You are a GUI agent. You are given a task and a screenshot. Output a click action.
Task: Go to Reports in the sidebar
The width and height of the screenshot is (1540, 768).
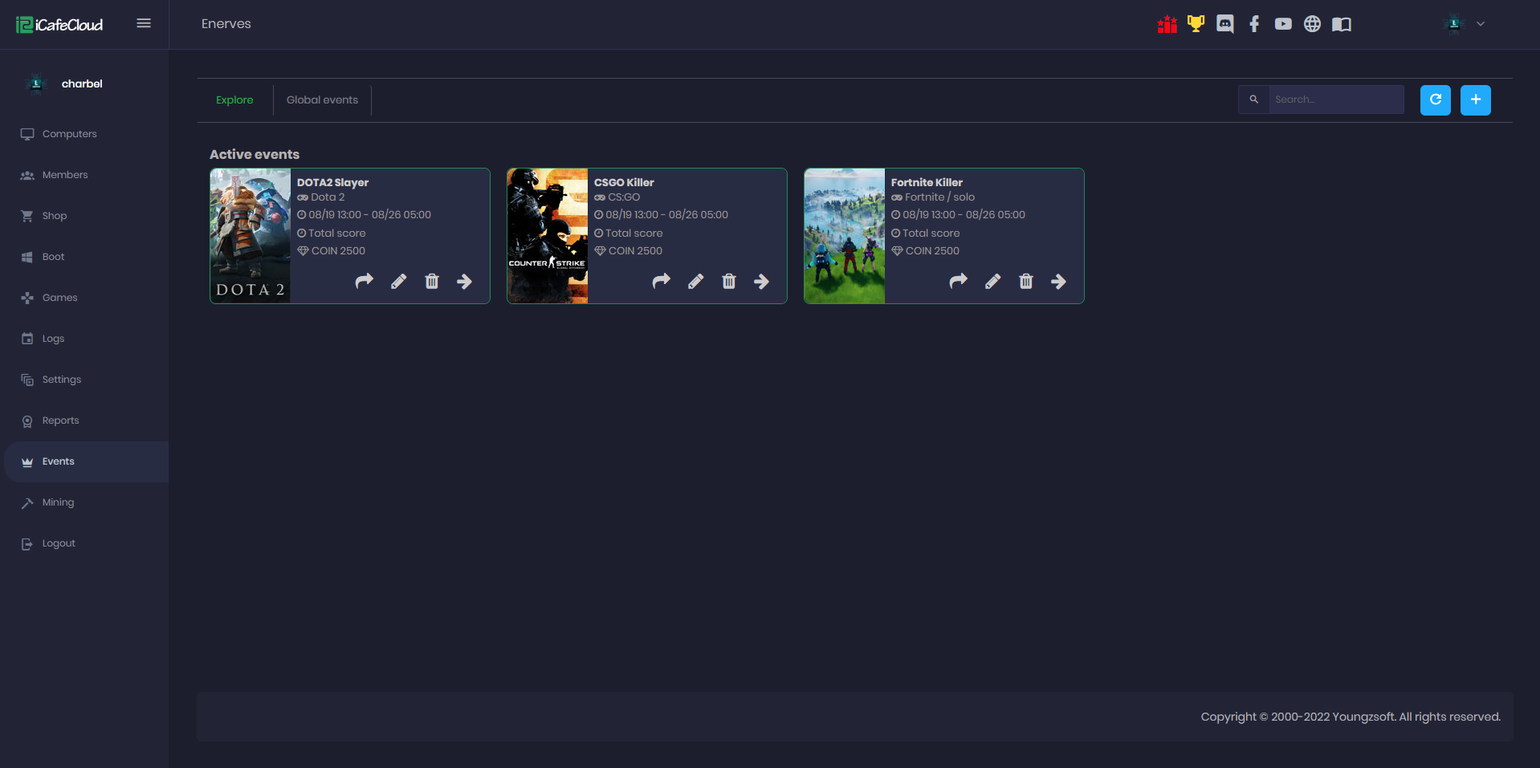click(60, 421)
